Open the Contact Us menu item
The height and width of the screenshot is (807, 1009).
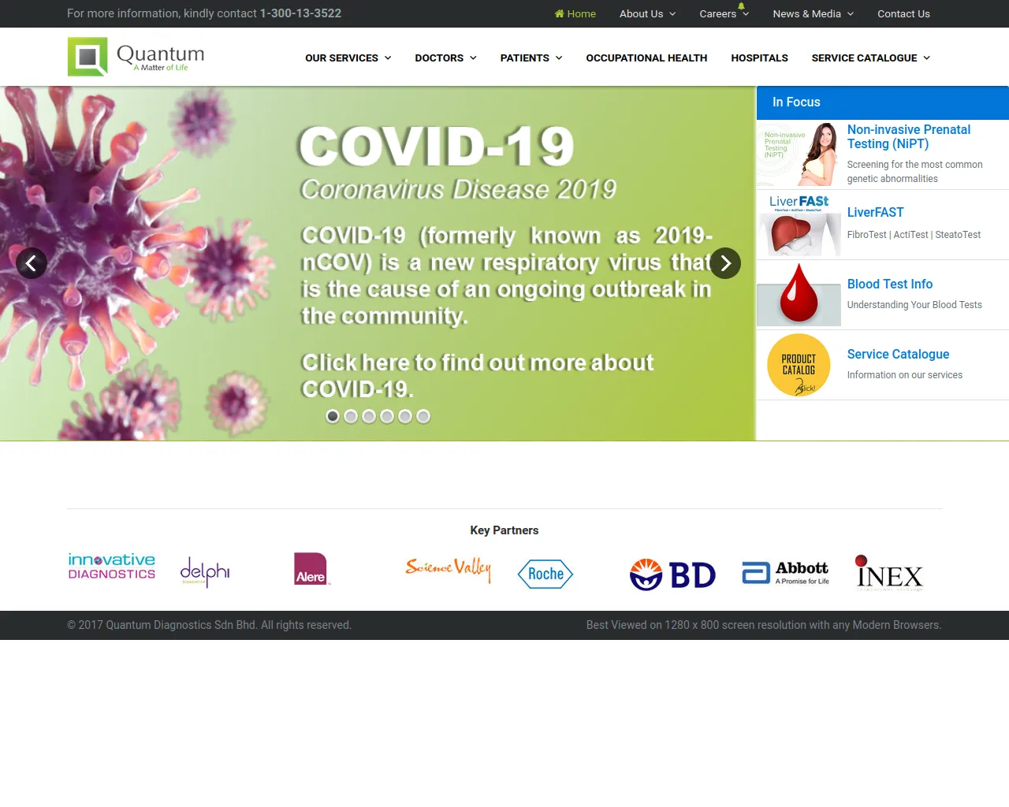(903, 13)
